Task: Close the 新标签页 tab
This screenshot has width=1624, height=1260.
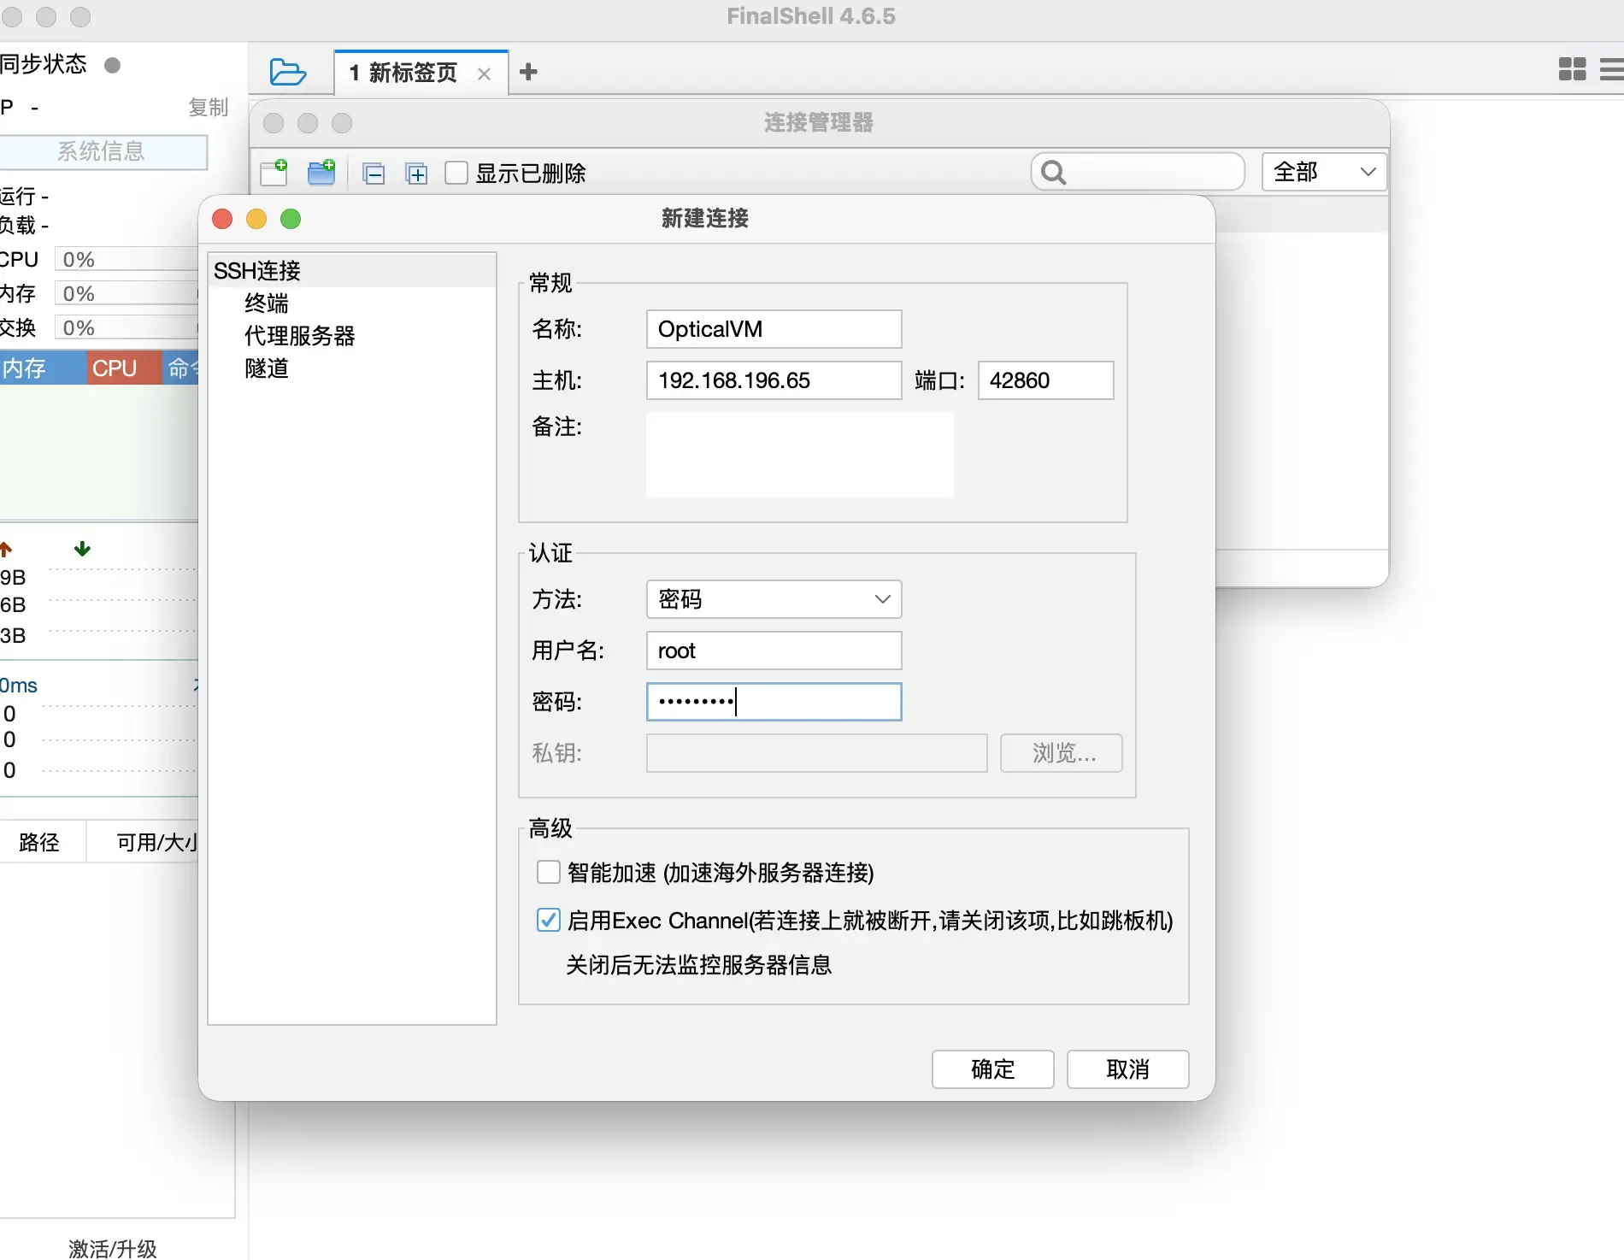Action: click(x=484, y=74)
